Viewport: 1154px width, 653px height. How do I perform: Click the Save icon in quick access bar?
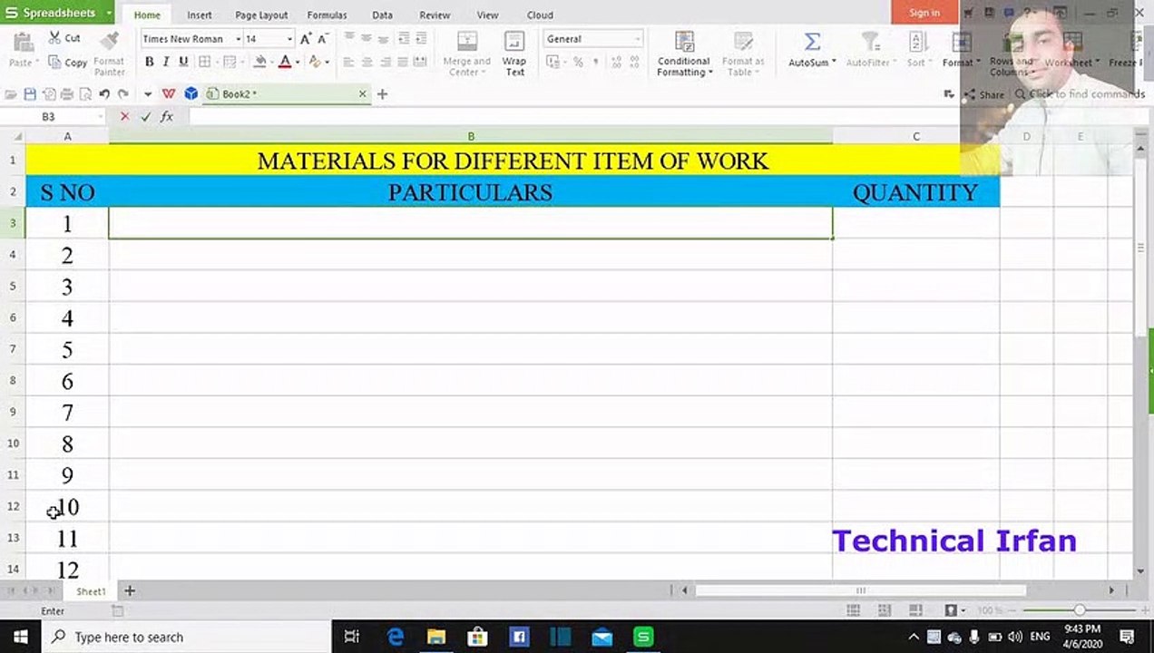point(30,94)
